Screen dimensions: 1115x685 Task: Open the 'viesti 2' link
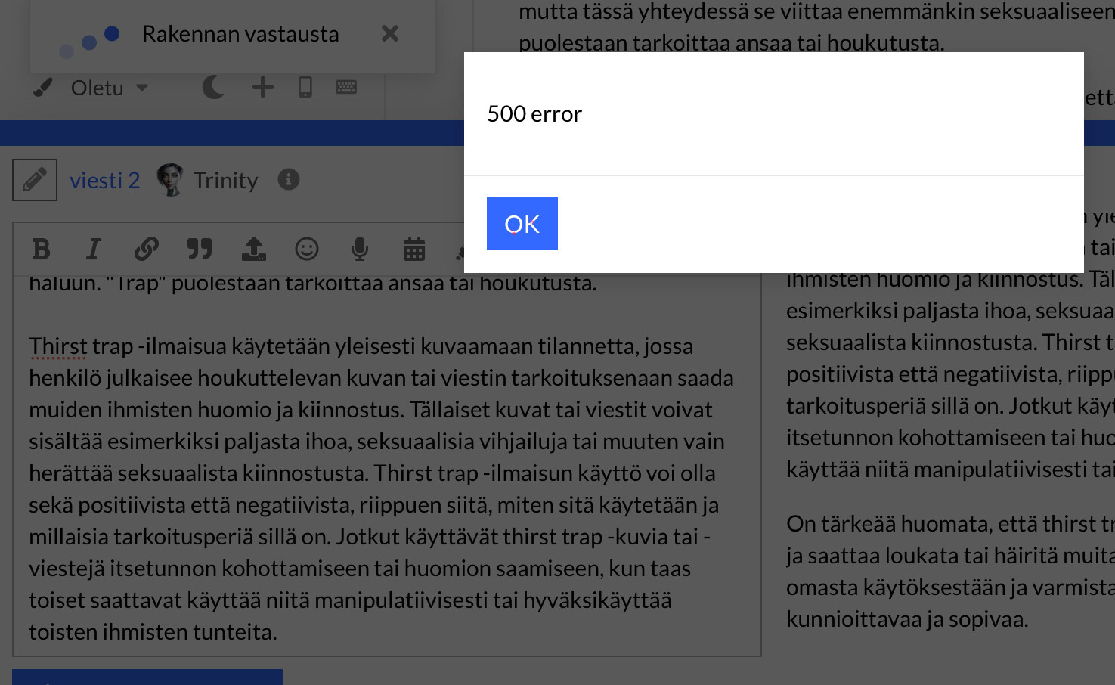pos(104,180)
